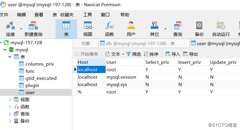Switch to the db @mysql table tab
Screen dimensions: 240x130
pyautogui.click(x=144, y=44)
